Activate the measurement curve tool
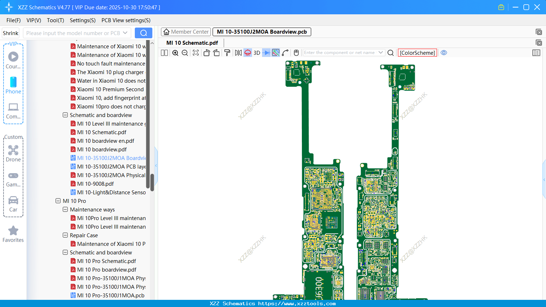The height and width of the screenshot is (307, 546). pos(285,53)
